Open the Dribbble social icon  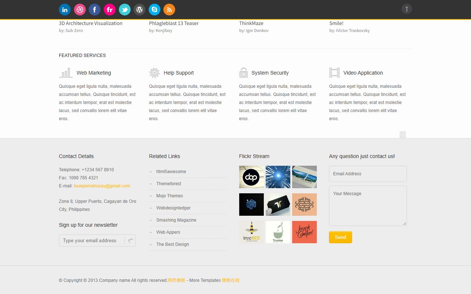click(x=80, y=10)
